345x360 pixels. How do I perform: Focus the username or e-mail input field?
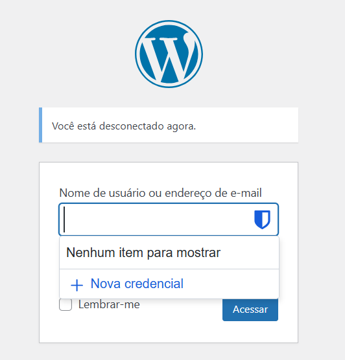point(169,219)
